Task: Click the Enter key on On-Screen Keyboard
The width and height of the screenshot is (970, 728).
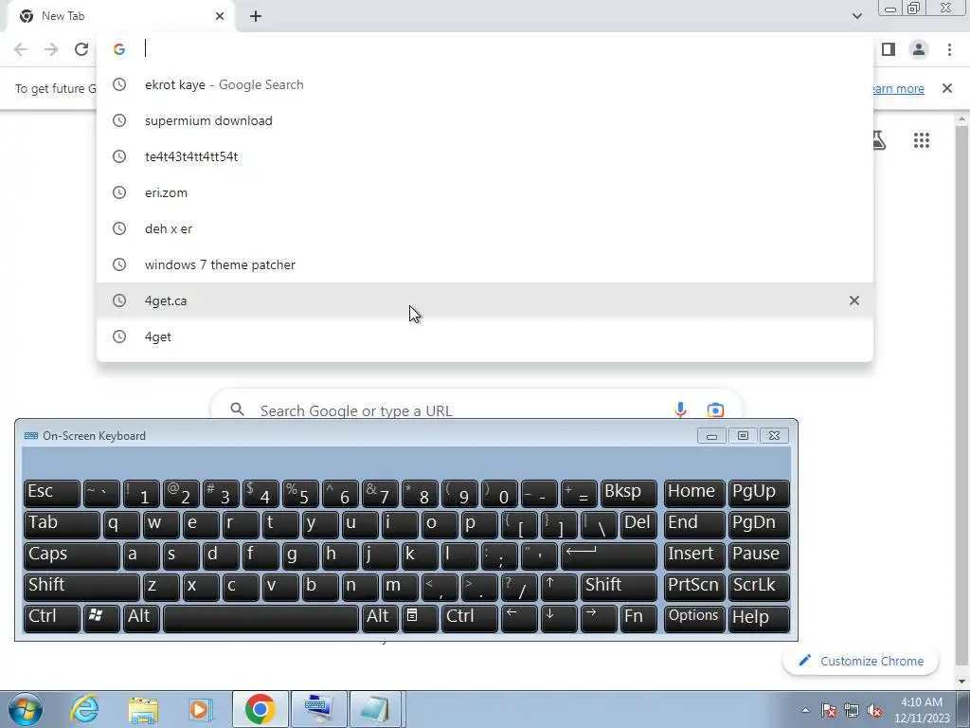Action: (x=609, y=555)
